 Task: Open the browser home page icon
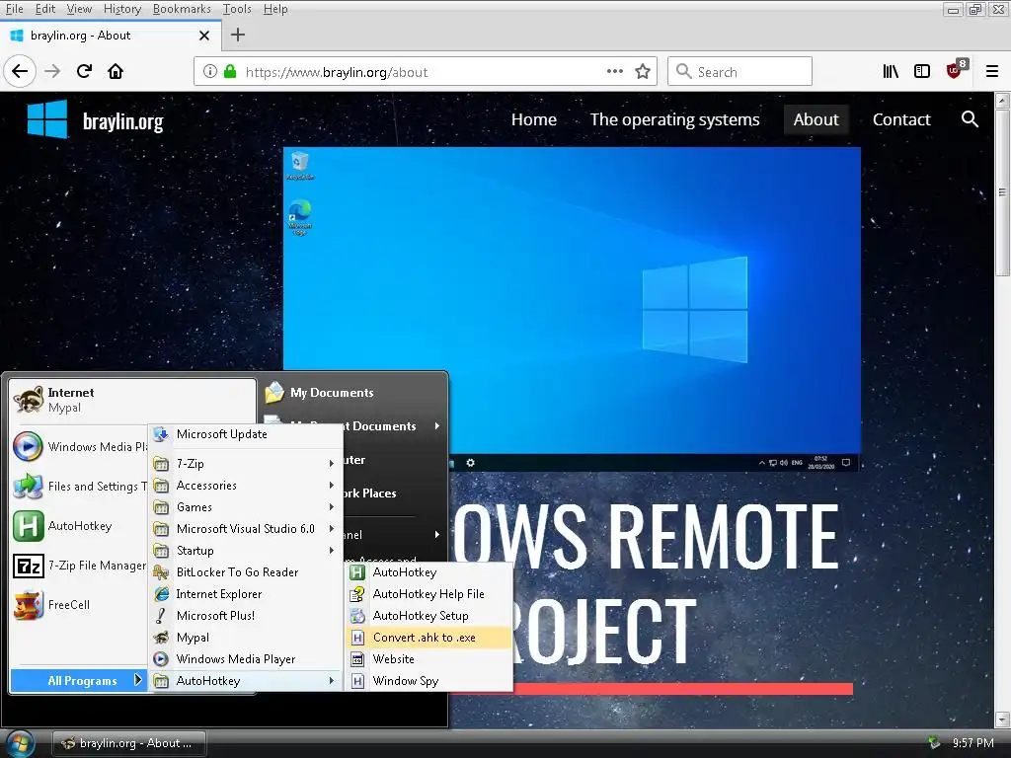116,71
